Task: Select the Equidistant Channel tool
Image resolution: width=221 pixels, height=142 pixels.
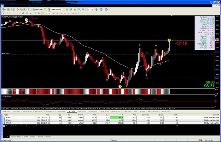Action: click(23, 13)
